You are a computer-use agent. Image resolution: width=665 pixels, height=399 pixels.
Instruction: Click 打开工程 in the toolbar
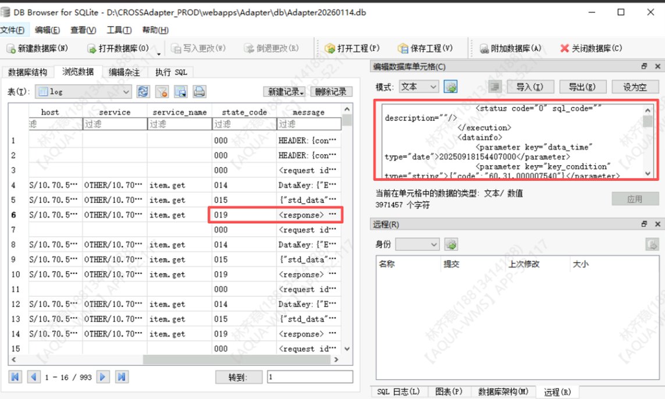[x=352, y=48]
